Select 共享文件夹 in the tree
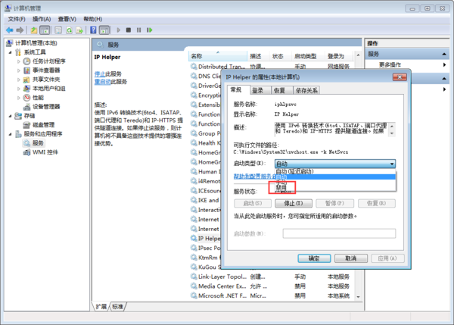Viewport: 454px width, 325px height. pos(46,79)
